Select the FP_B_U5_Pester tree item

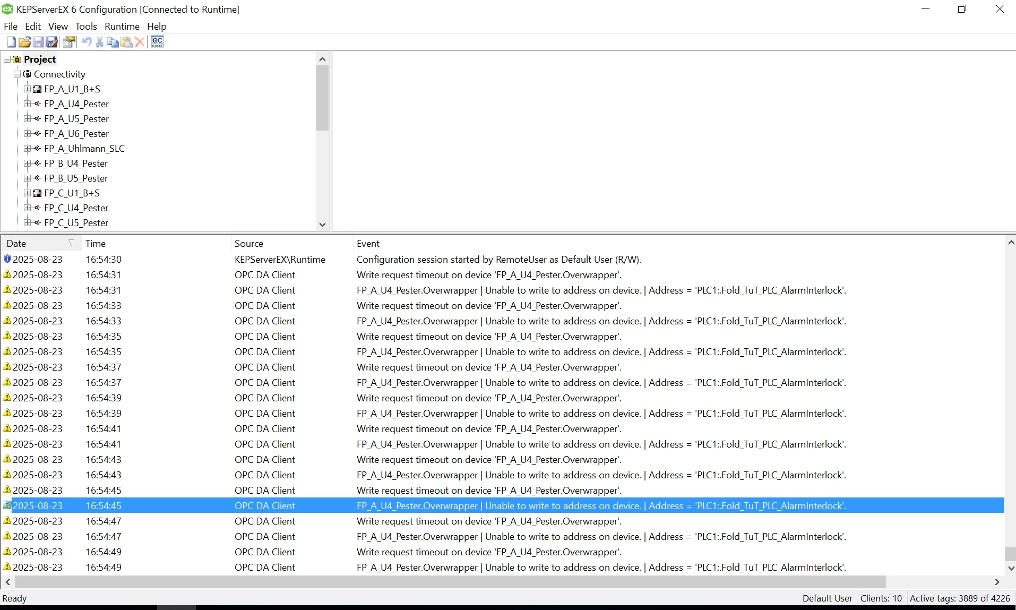[x=76, y=178]
